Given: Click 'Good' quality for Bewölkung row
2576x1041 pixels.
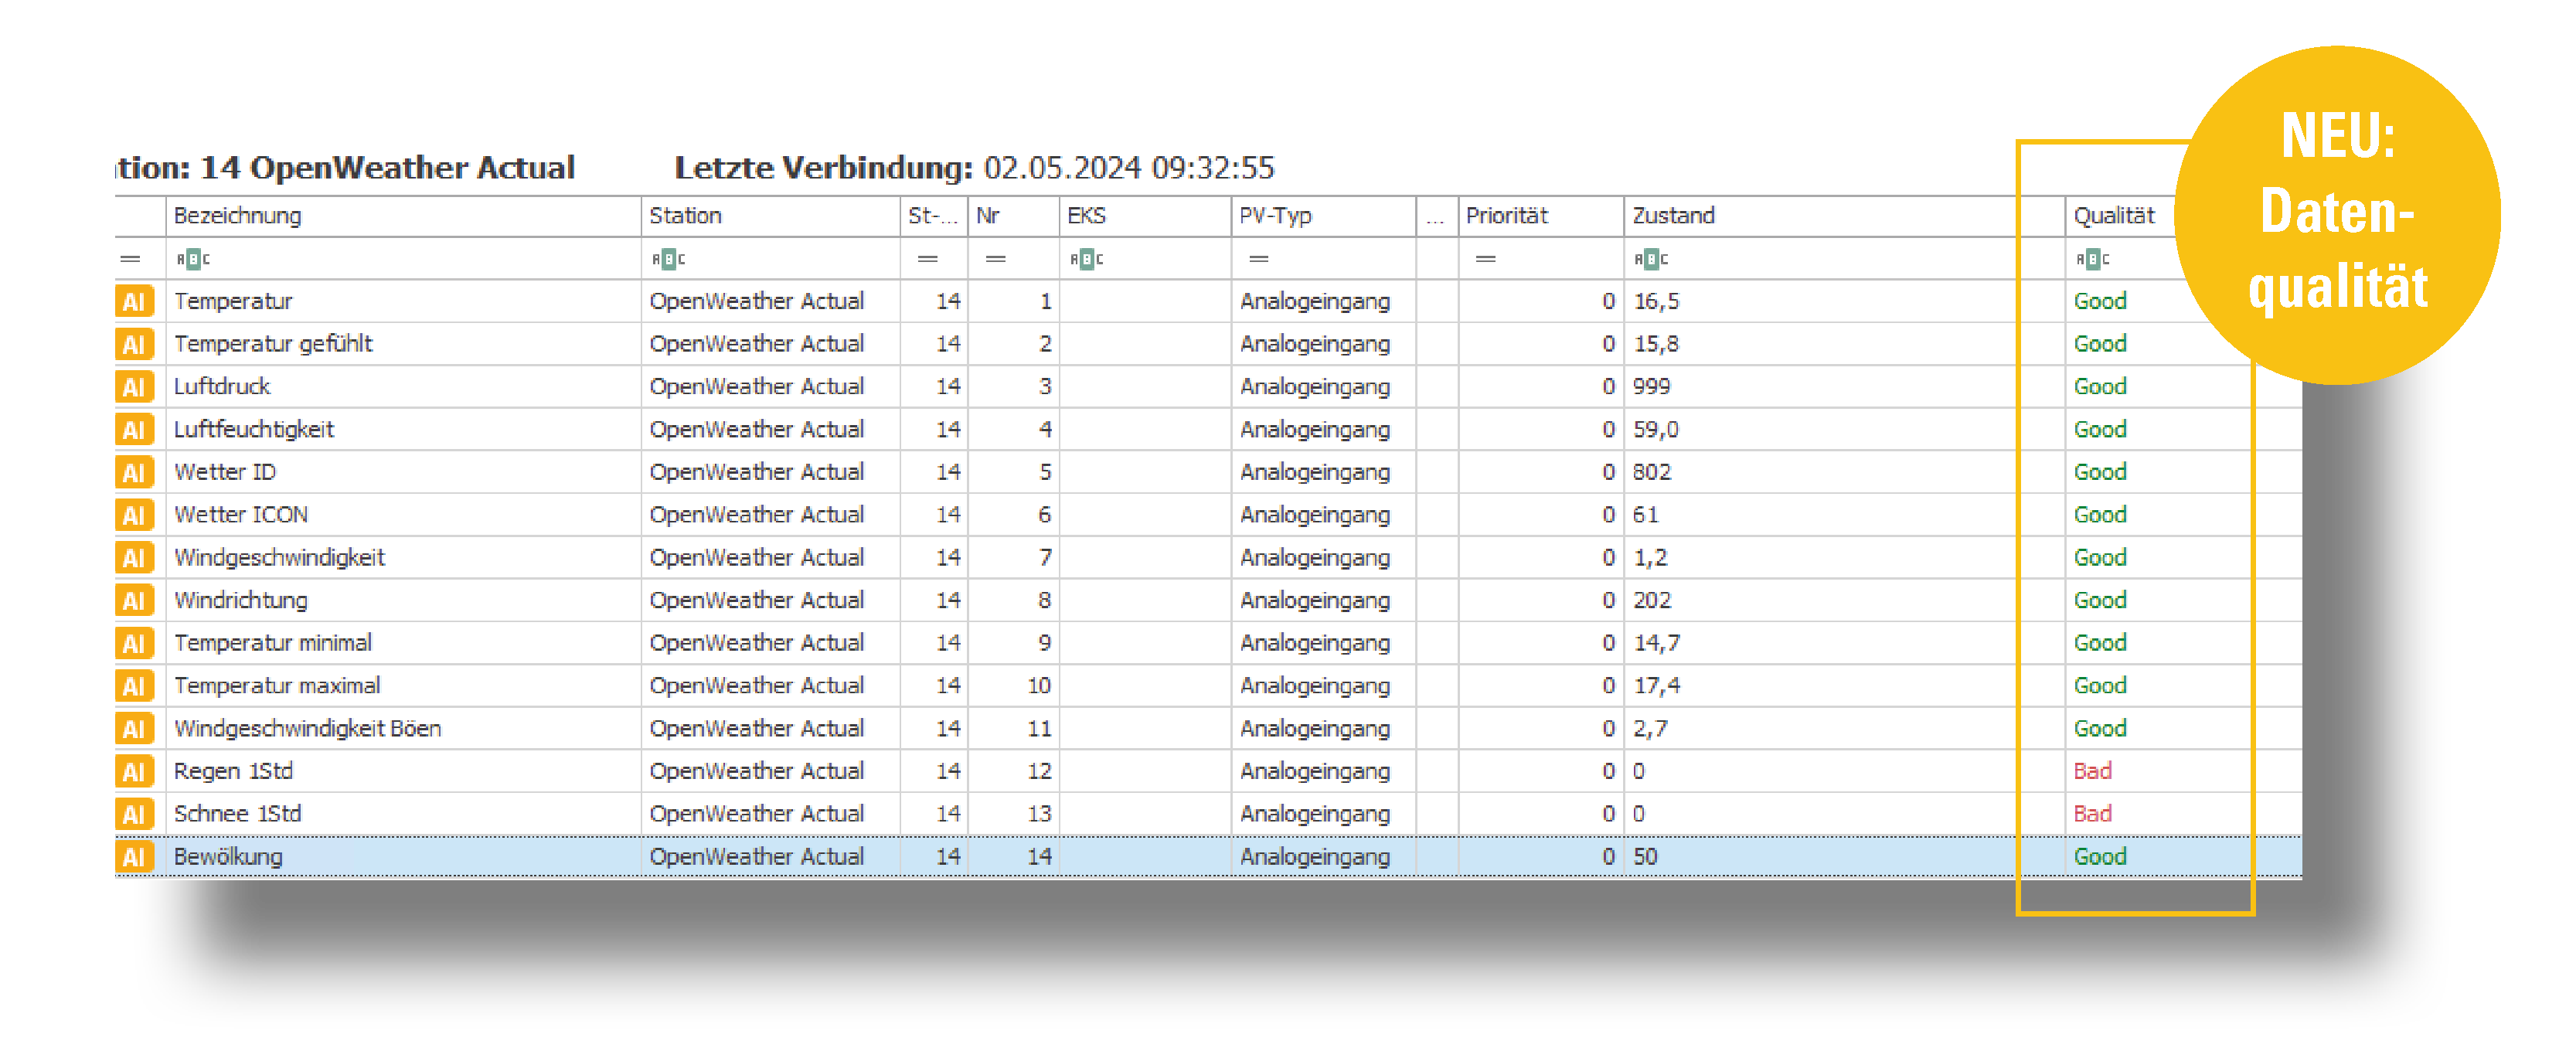Looking at the screenshot, I should (2100, 857).
